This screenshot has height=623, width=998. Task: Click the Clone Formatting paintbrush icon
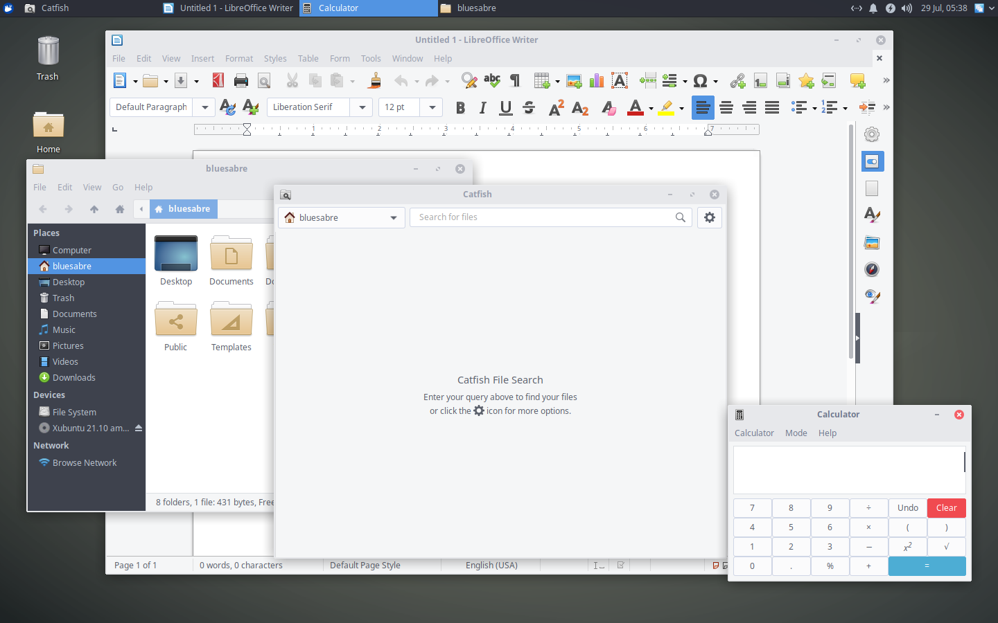(375, 81)
